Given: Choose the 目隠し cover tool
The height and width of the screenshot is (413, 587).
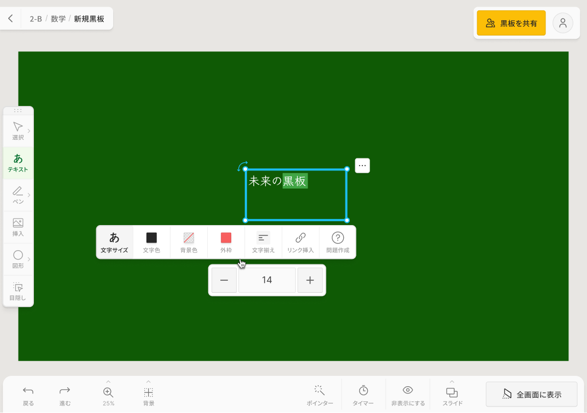Looking at the screenshot, I should pyautogui.click(x=18, y=291).
